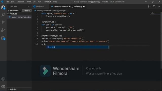This screenshot has height=91, width=162.
Task: Click on 'print(curencyDict)' code line
Action: [52, 36]
